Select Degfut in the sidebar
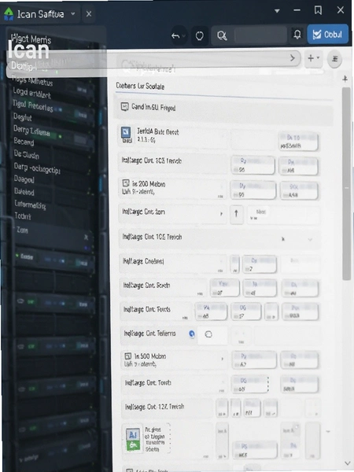This screenshot has width=354, height=472. point(23,117)
